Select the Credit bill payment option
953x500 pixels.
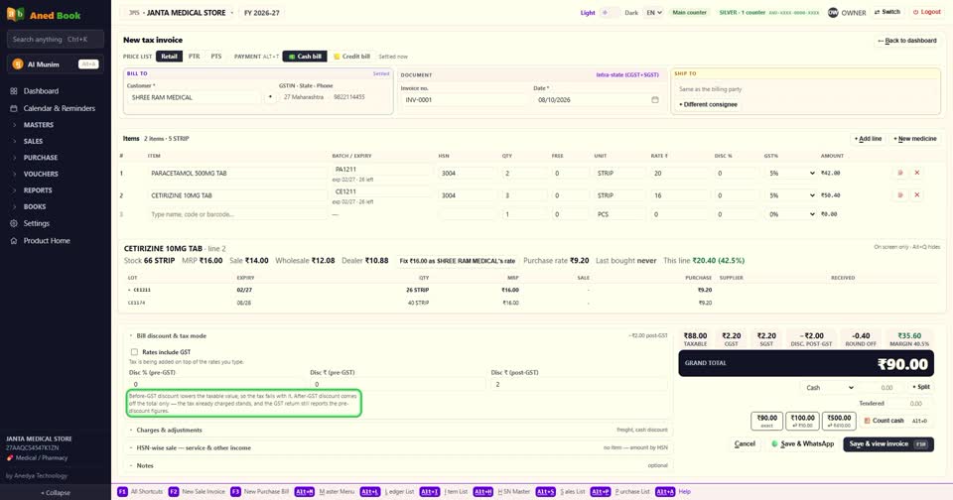pyautogui.click(x=351, y=57)
